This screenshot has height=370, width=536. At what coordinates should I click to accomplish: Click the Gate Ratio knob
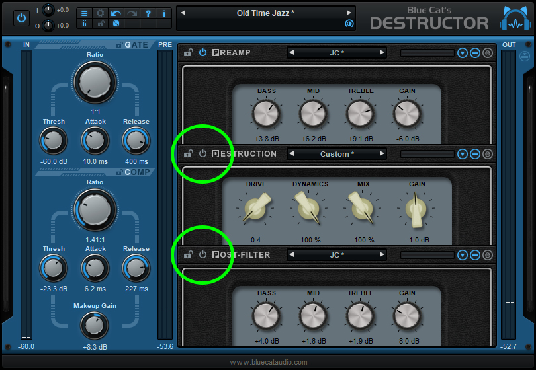(x=95, y=83)
